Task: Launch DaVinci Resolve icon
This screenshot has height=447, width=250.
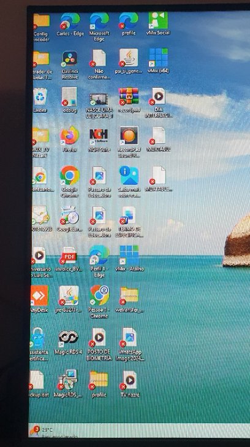Action: click(x=70, y=65)
